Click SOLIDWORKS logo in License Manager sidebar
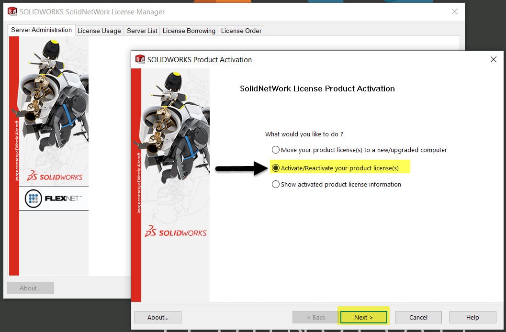The width and height of the screenshot is (506, 332). click(55, 176)
